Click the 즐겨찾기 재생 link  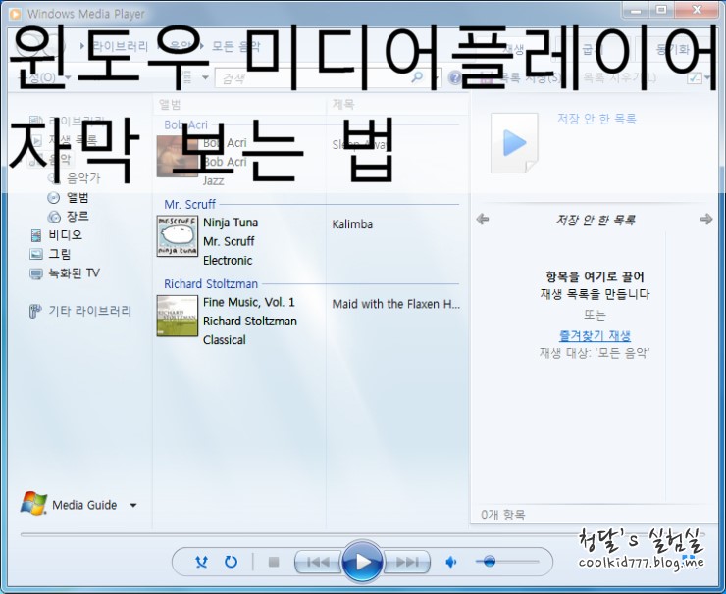tap(595, 335)
